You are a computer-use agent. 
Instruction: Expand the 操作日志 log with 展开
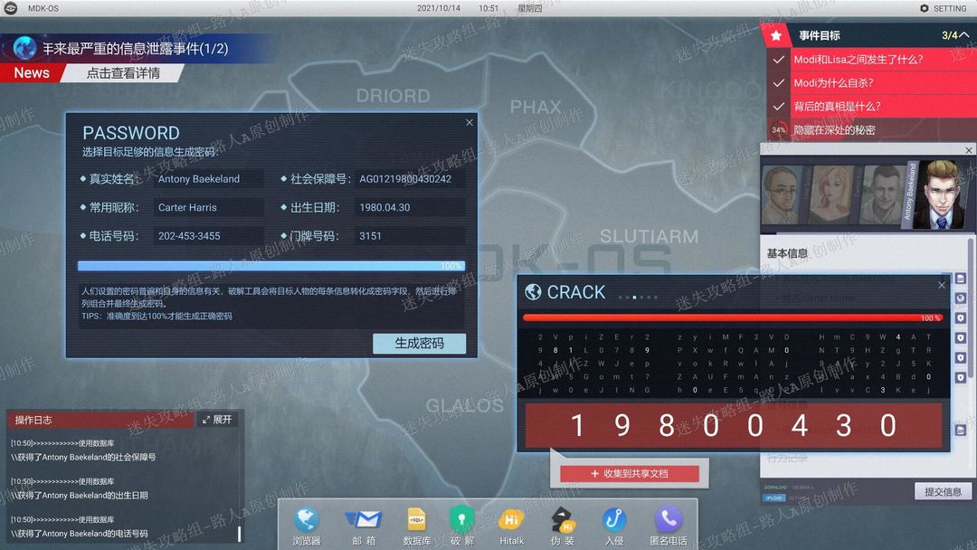(217, 420)
